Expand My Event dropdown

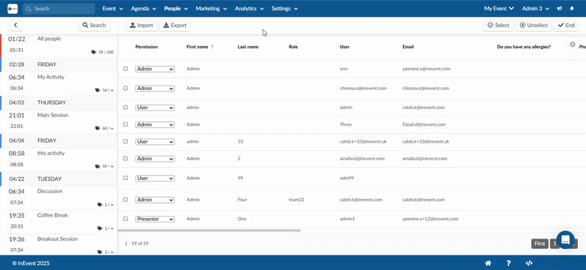point(499,9)
